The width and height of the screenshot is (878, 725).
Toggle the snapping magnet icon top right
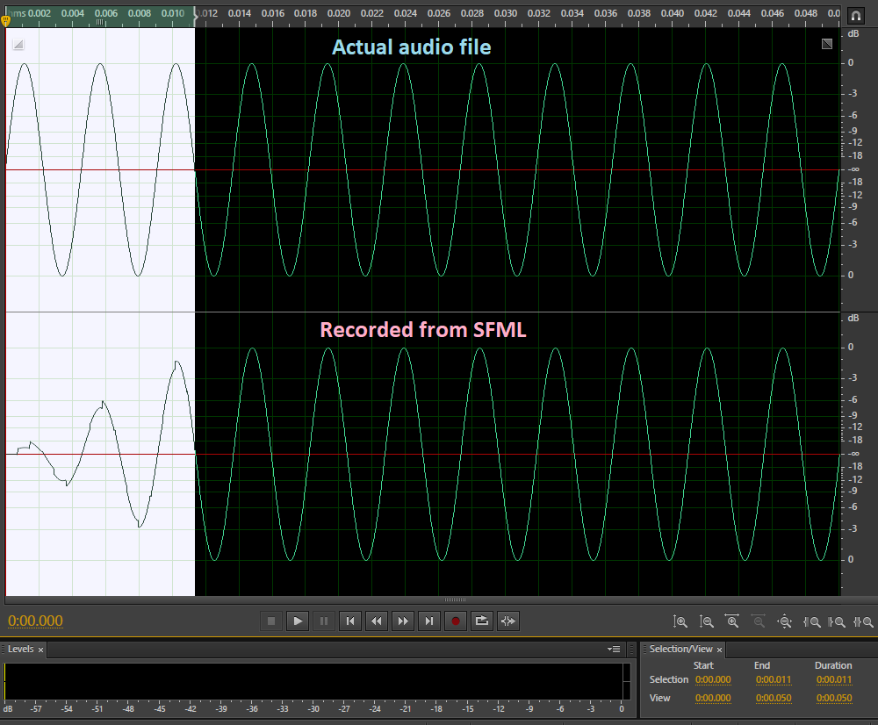tap(854, 14)
